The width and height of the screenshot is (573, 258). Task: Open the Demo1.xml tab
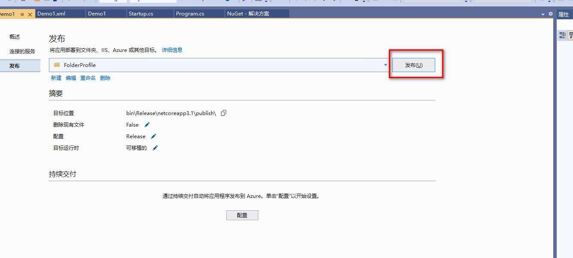coord(51,14)
